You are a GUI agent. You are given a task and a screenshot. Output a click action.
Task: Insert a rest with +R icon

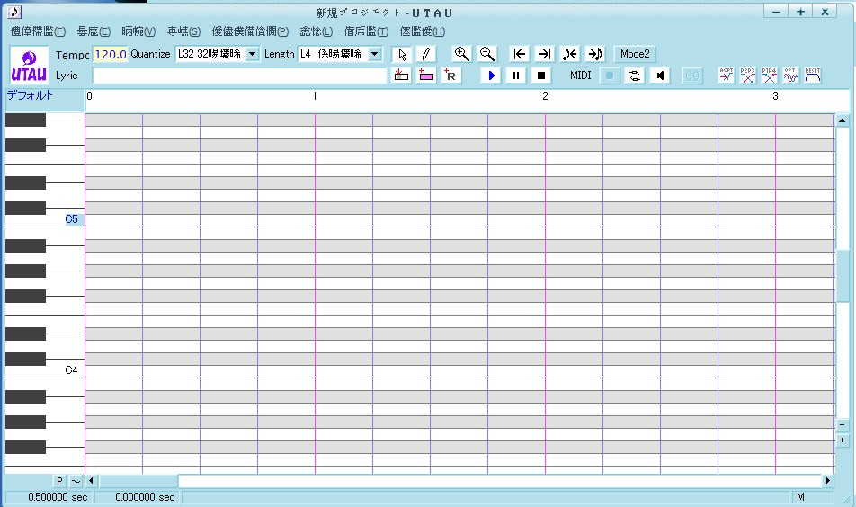[451, 76]
